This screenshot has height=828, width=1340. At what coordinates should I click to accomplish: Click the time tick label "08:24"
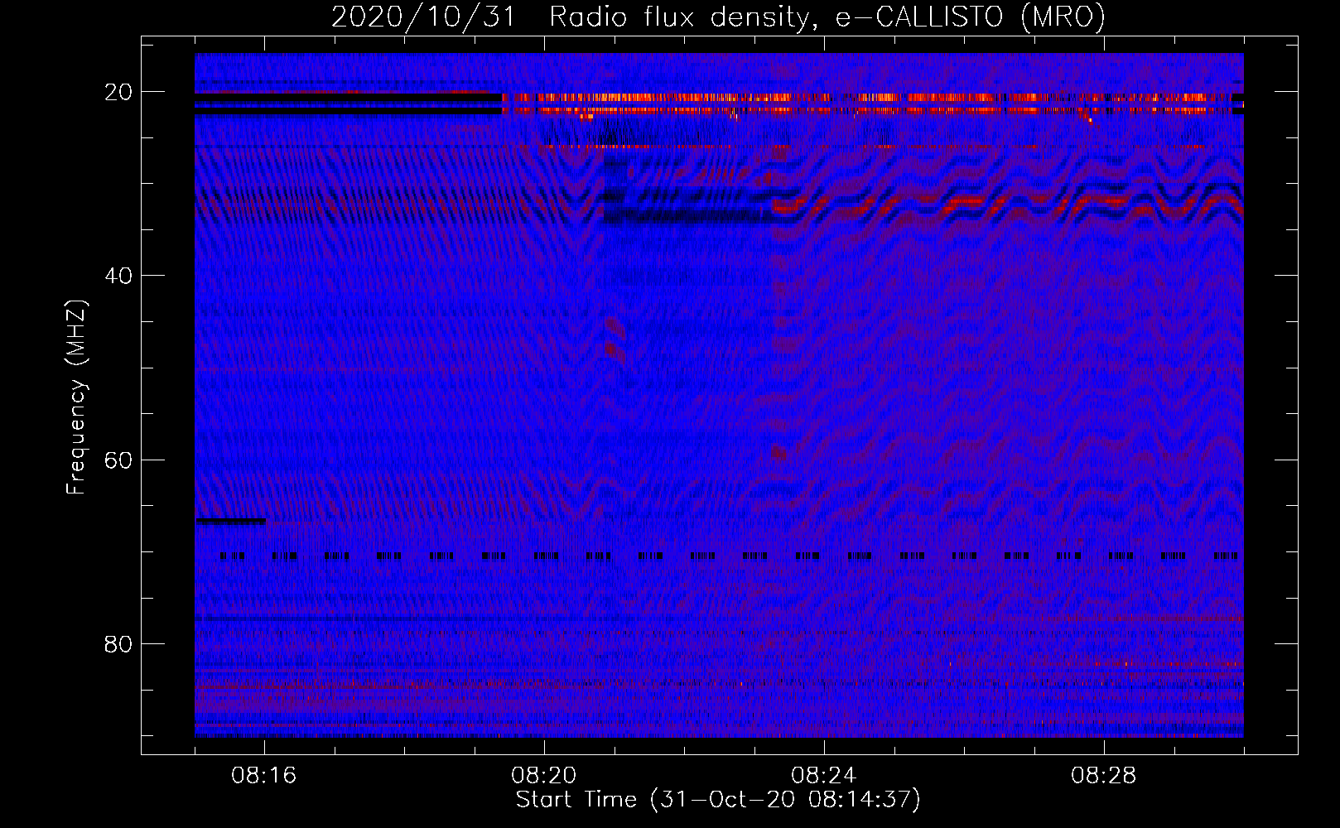click(824, 776)
